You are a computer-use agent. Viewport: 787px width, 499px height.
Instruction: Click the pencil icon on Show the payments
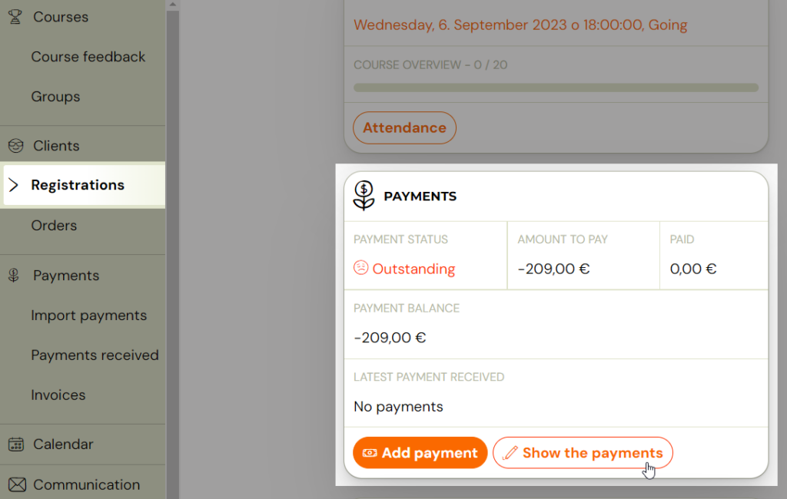click(510, 453)
